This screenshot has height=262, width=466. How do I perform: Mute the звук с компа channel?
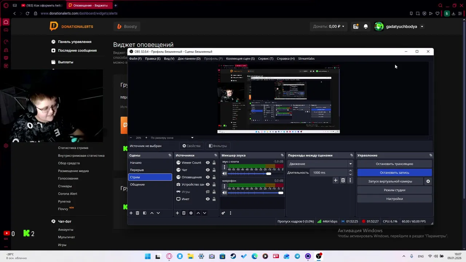coord(225,174)
